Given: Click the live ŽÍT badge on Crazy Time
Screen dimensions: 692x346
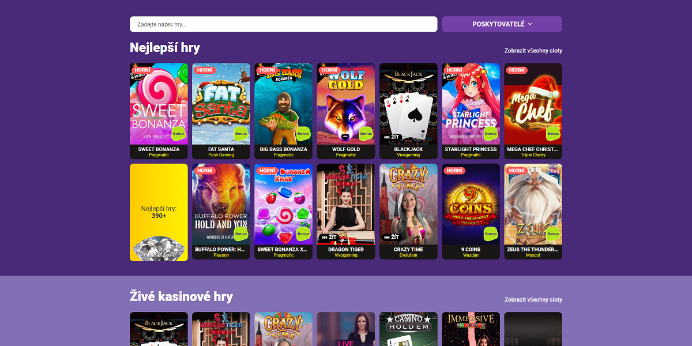Looking at the screenshot, I should coord(392,237).
